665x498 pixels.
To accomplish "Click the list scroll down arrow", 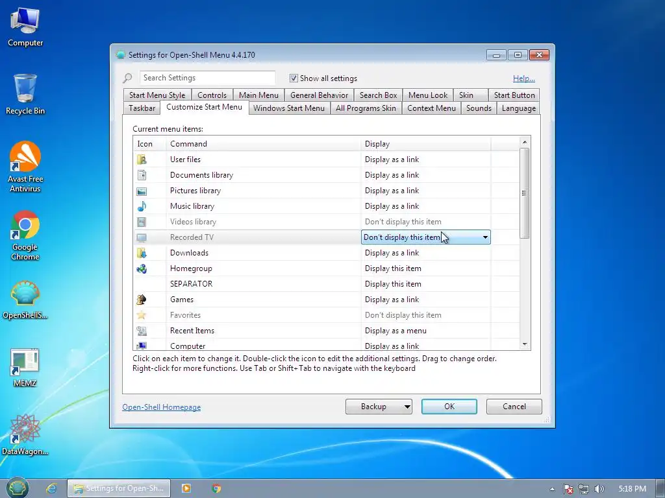I will coord(525,345).
